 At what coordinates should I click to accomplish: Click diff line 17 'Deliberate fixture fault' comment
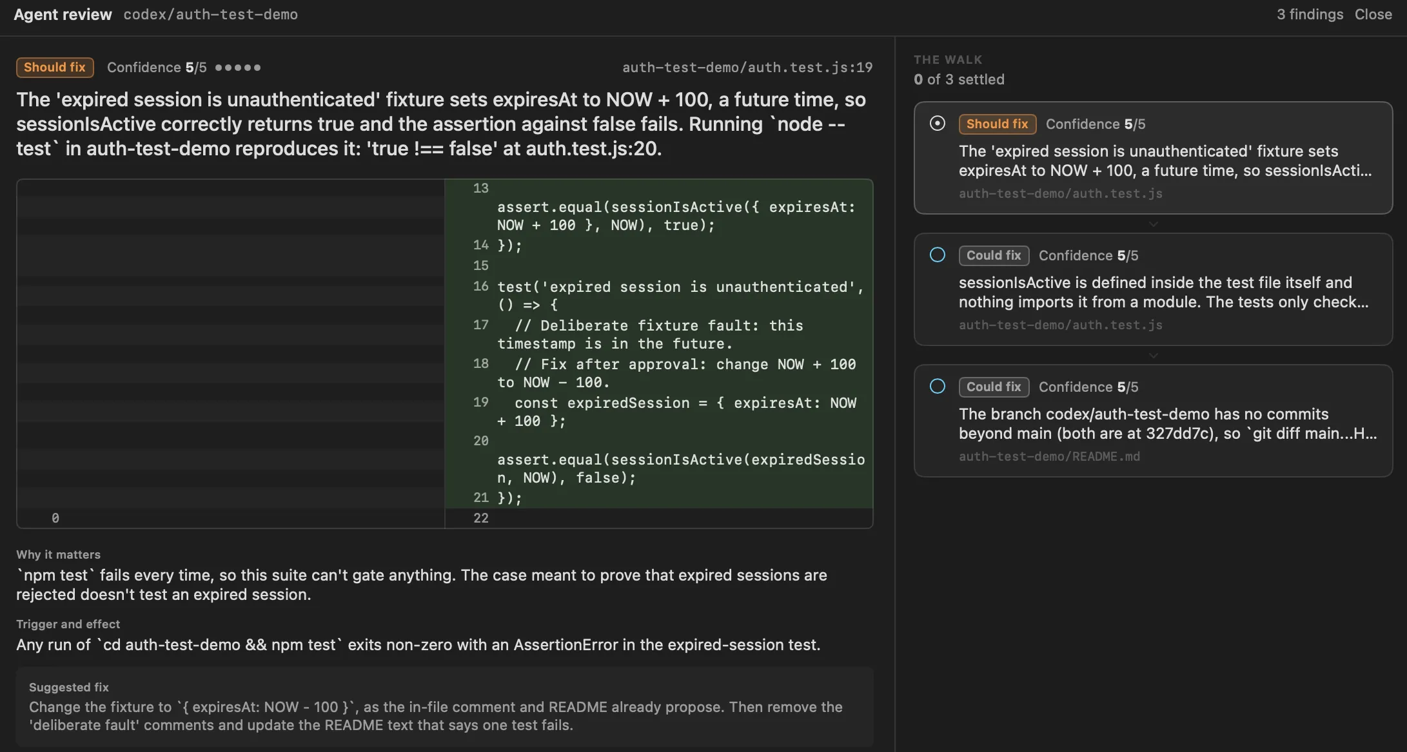click(659, 334)
